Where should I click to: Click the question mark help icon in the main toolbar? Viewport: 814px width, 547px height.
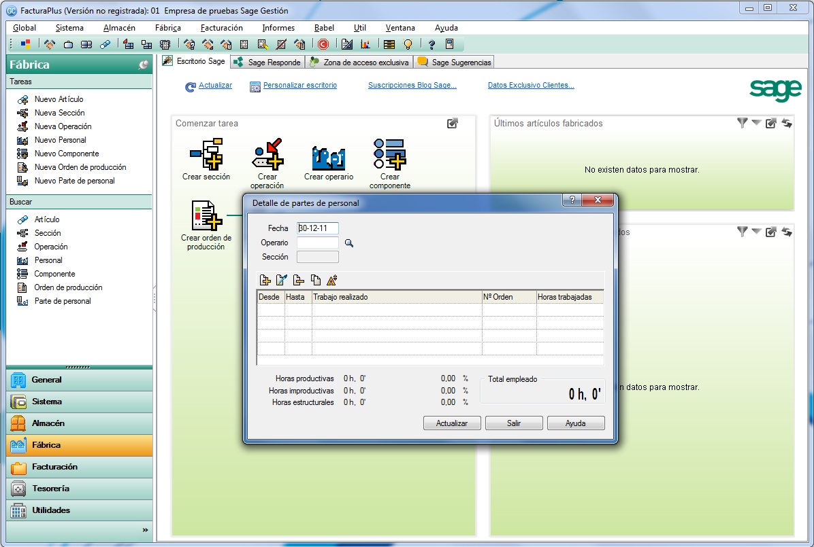click(432, 45)
